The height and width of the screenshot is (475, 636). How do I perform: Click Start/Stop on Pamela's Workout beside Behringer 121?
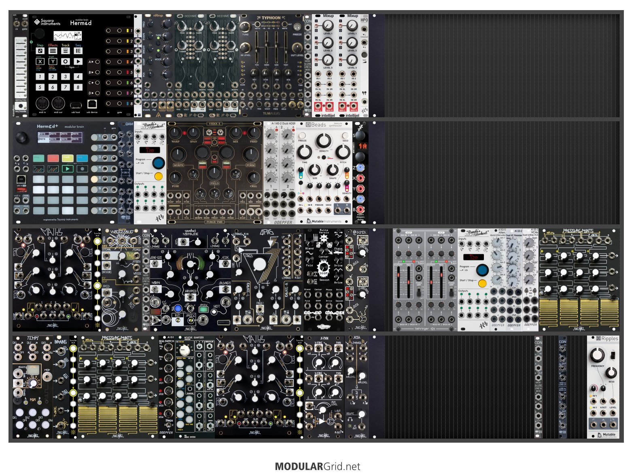click(482, 283)
